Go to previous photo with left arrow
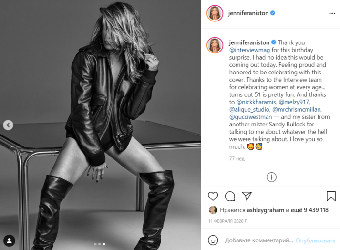Viewport: 340px width, 250px height. point(8,125)
